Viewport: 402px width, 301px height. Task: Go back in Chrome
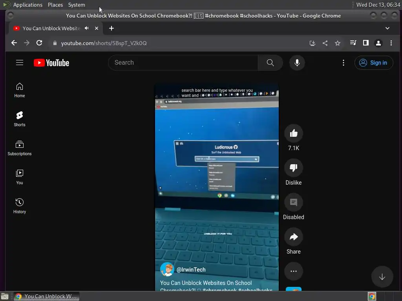(x=14, y=43)
